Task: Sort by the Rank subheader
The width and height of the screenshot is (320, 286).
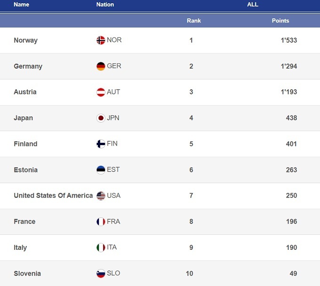Action: pyautogui.click(x=194, y=21)
